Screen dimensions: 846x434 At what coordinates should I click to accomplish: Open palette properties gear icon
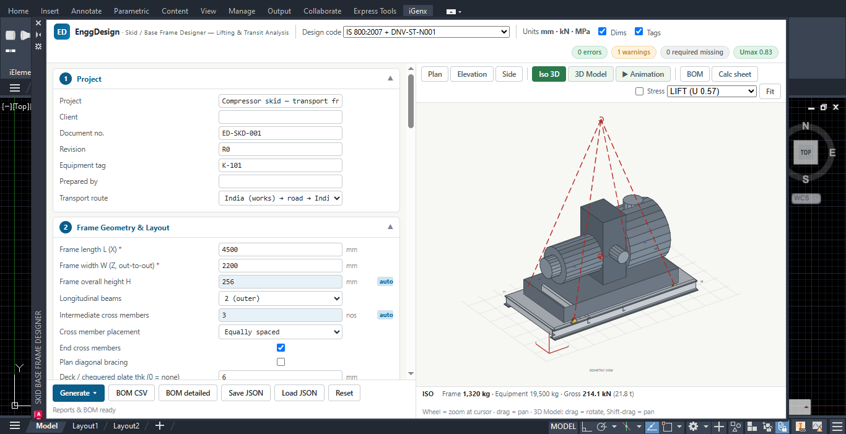38,46
